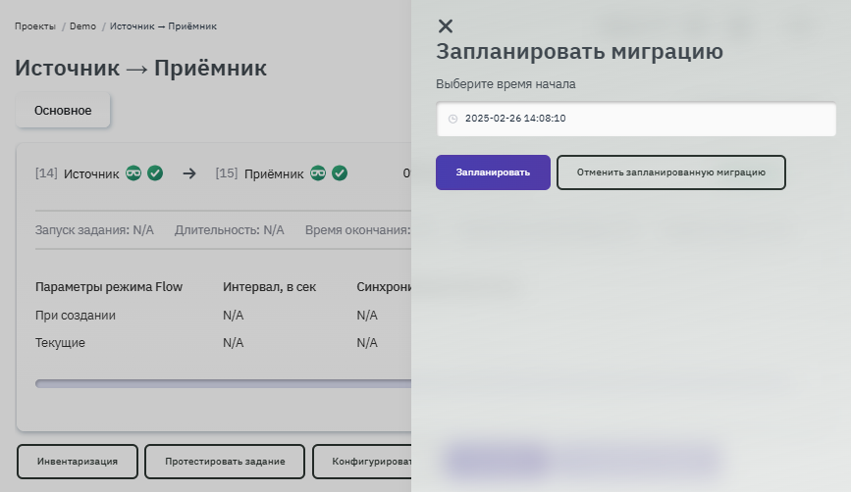This screenshot has width=851, height=492.
Task: Run Протестировать задание
Action: [225, 462]
